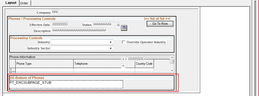Select row 1 of Phone Information grid
Screen dimensions: 259x96
click(x=12, y=70)
